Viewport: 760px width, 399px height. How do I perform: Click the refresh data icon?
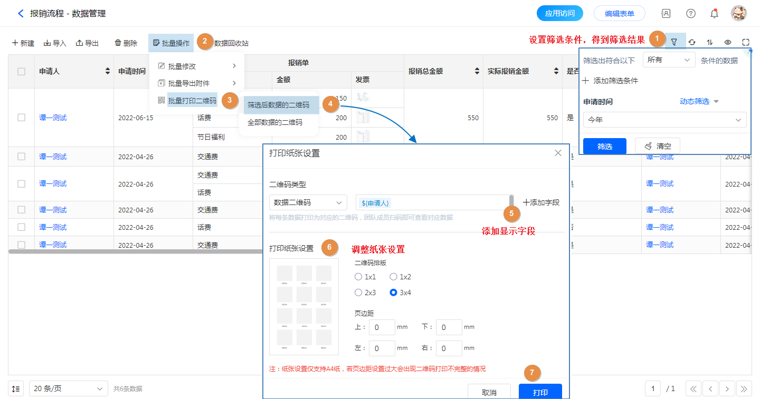(692, 42)
